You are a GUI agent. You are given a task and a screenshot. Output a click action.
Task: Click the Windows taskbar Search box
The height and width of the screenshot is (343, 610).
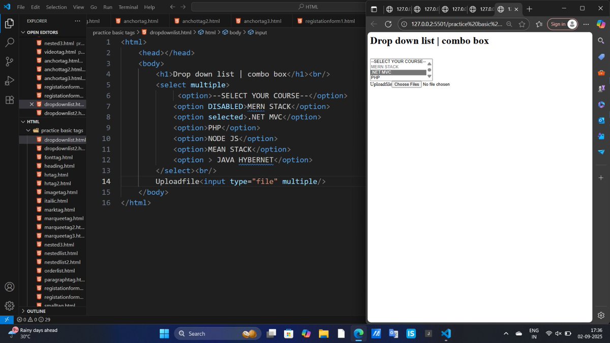coord(218,333)
